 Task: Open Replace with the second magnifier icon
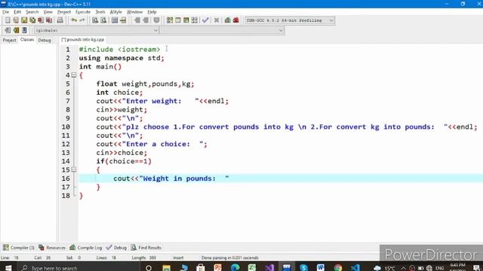click(103, 20)
